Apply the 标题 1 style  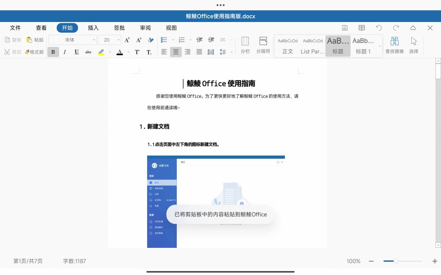(x=363, y=45)
